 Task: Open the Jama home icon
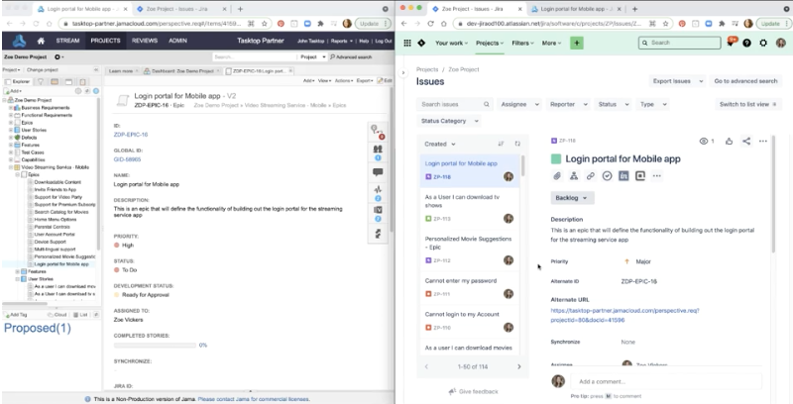[41, 41]
